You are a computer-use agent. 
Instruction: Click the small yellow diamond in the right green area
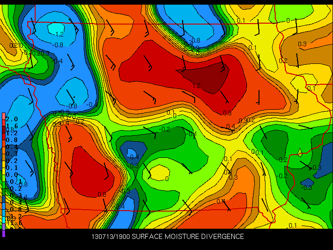point(300,152)
